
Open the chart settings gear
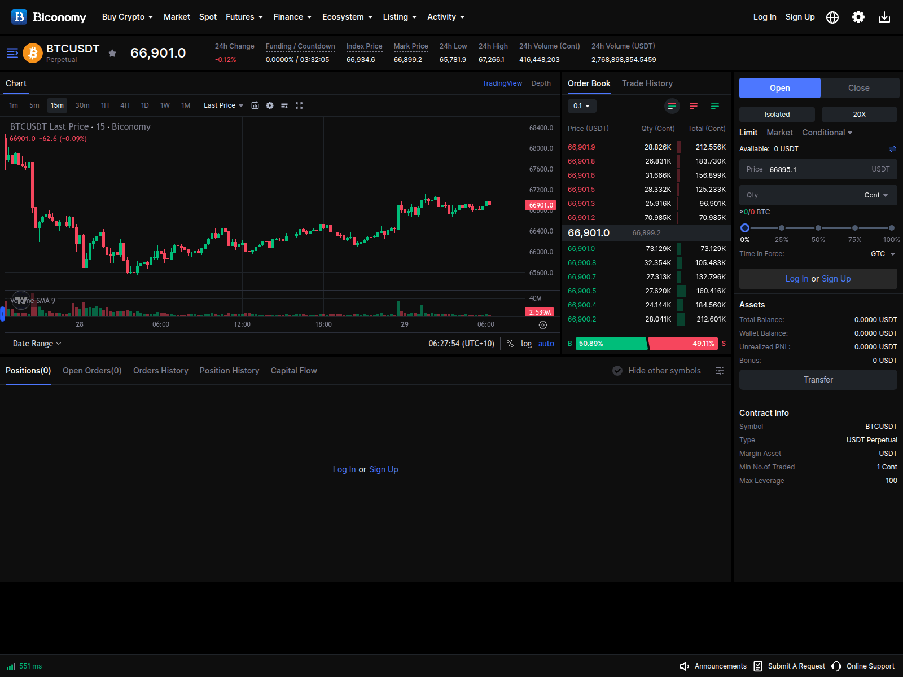270,105
